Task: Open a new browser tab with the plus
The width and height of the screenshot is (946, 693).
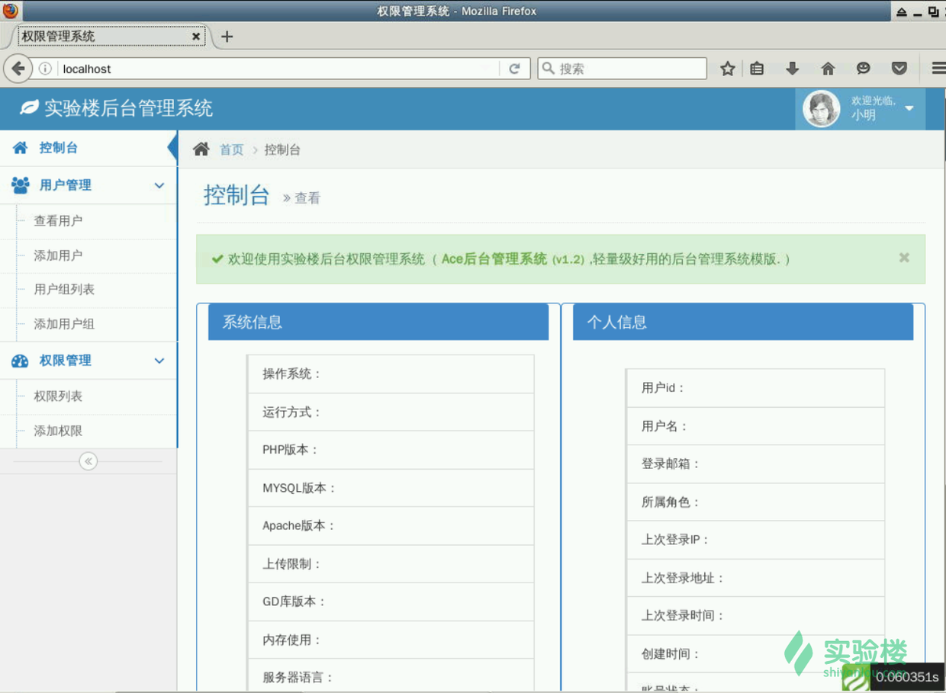Action: point(227,36)
